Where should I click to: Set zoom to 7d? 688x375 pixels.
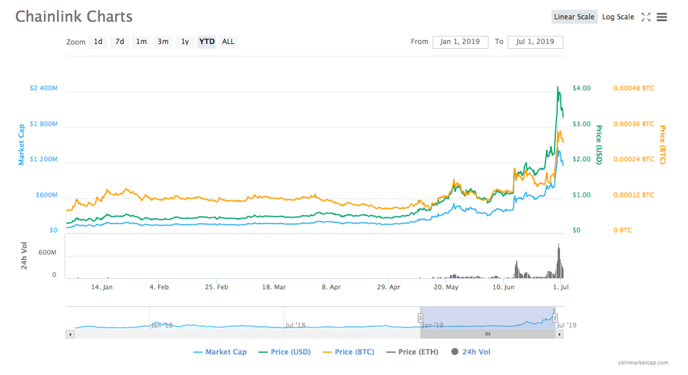[119, 42]
